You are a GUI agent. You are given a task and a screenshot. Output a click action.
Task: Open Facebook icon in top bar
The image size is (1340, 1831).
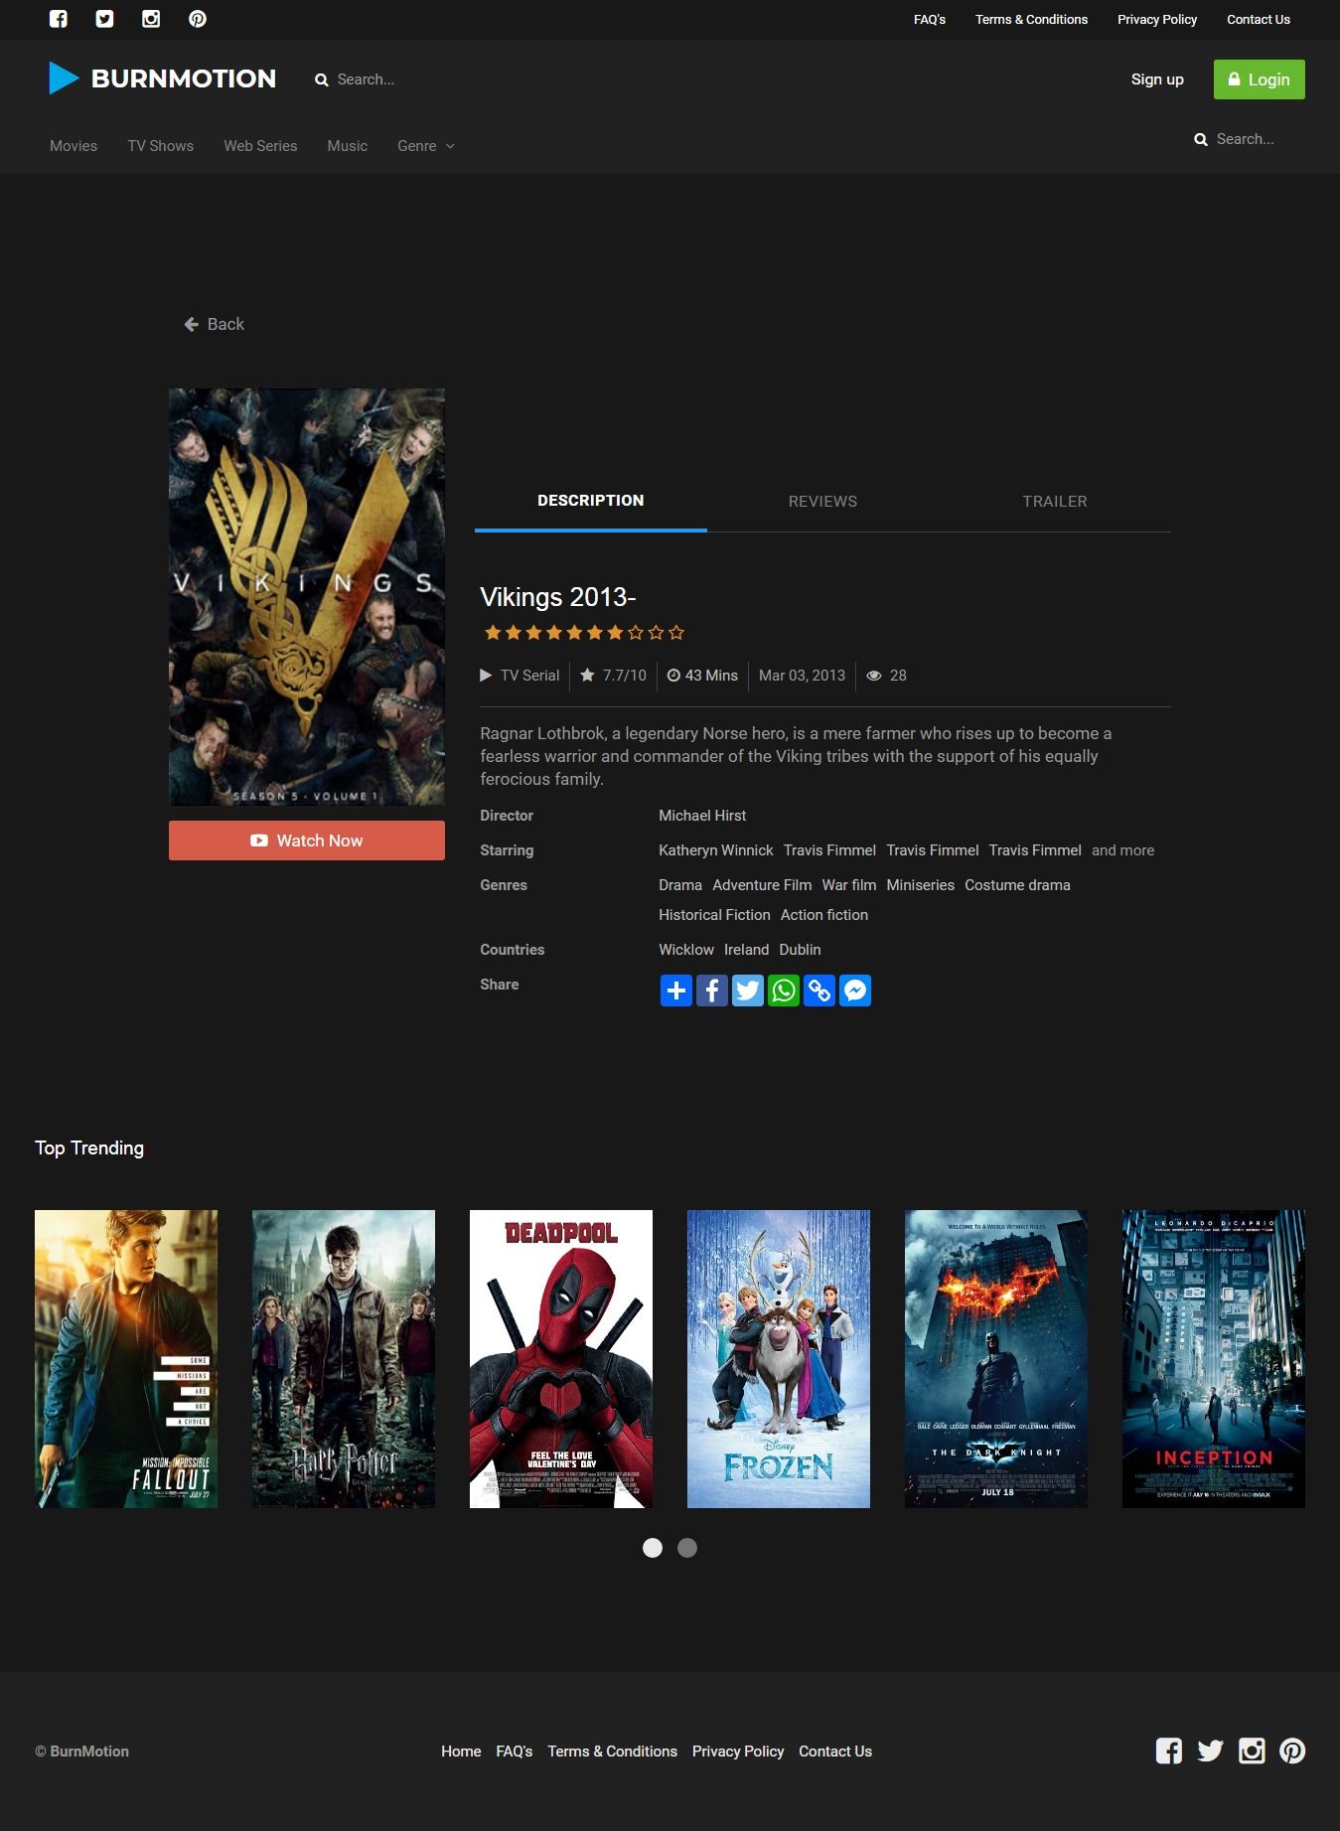coord(59,19)
